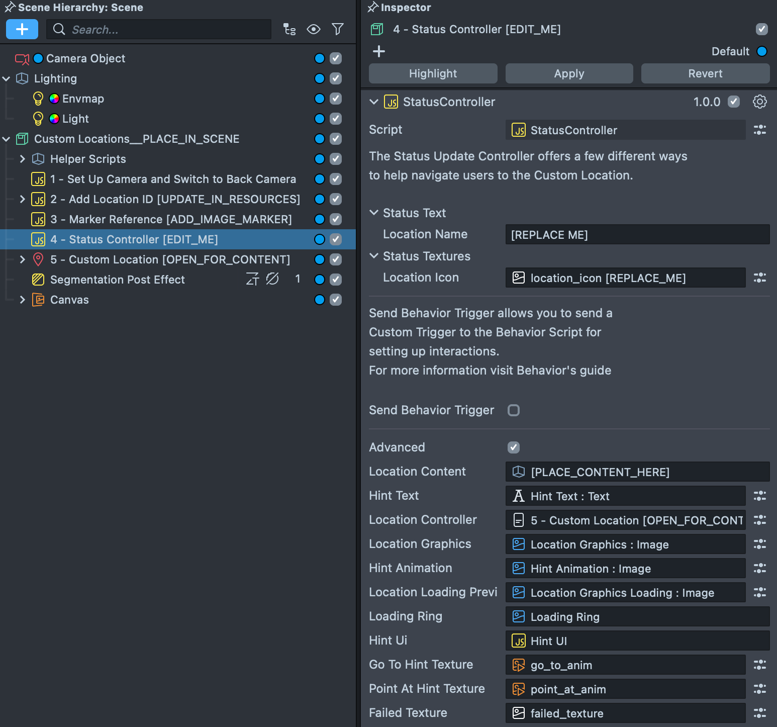777x727 pixels.
Task: Click the eye visibility icon above the hierarchy
Action: (x=313, y=29)
